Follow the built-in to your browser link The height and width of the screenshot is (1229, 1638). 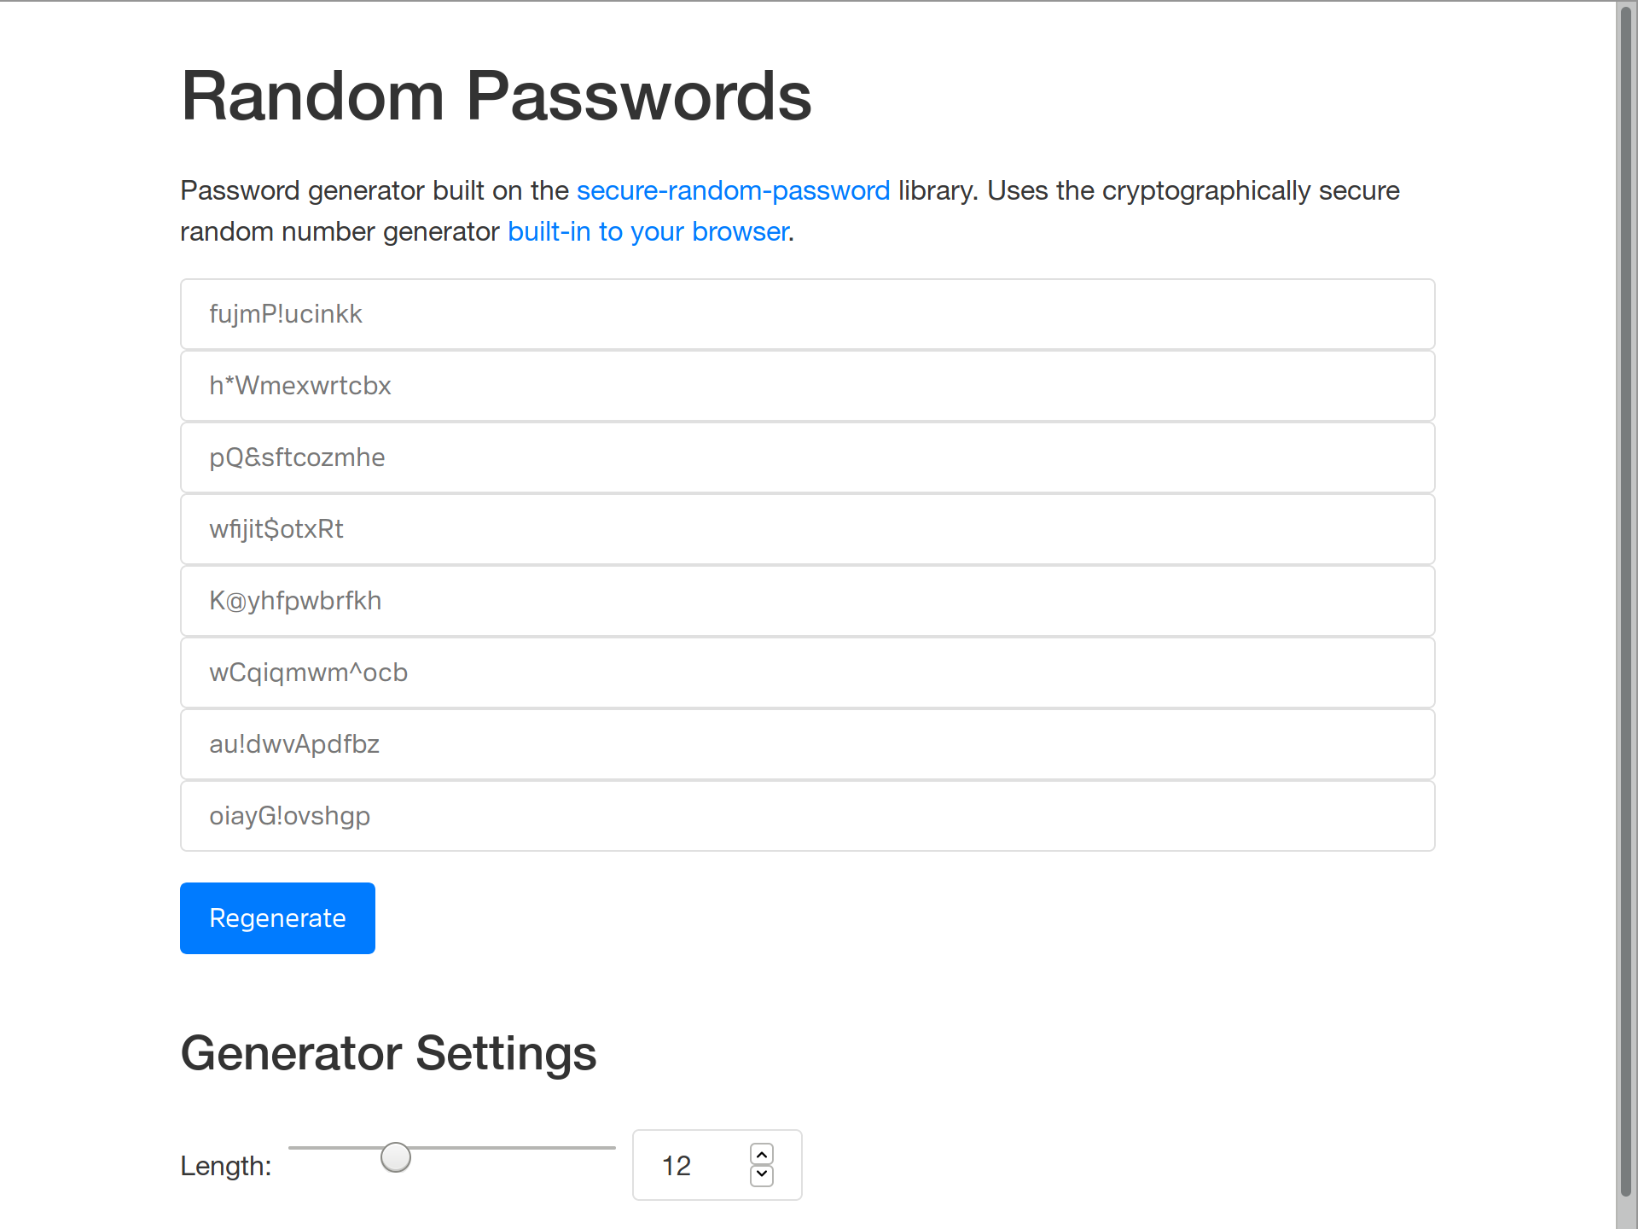click(648, 231)
